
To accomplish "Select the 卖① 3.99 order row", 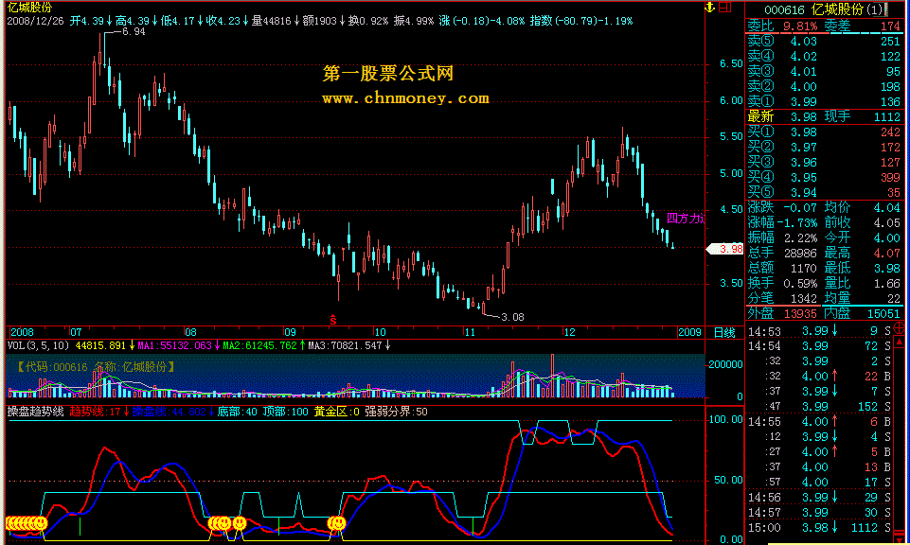I will (824, 101).
